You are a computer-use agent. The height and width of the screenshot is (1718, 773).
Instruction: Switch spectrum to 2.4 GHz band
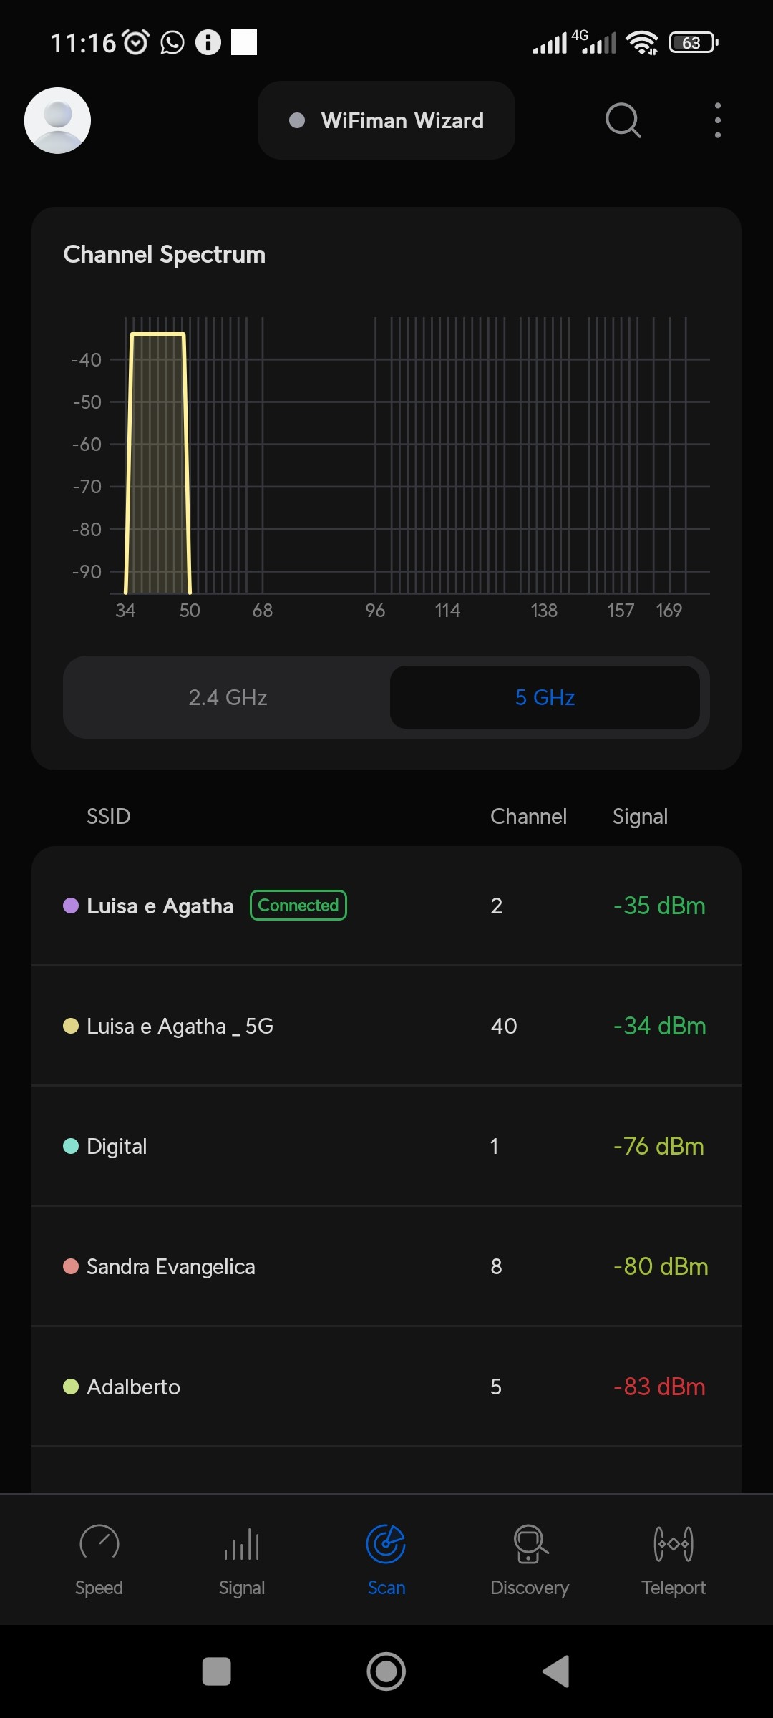(228, 697)
